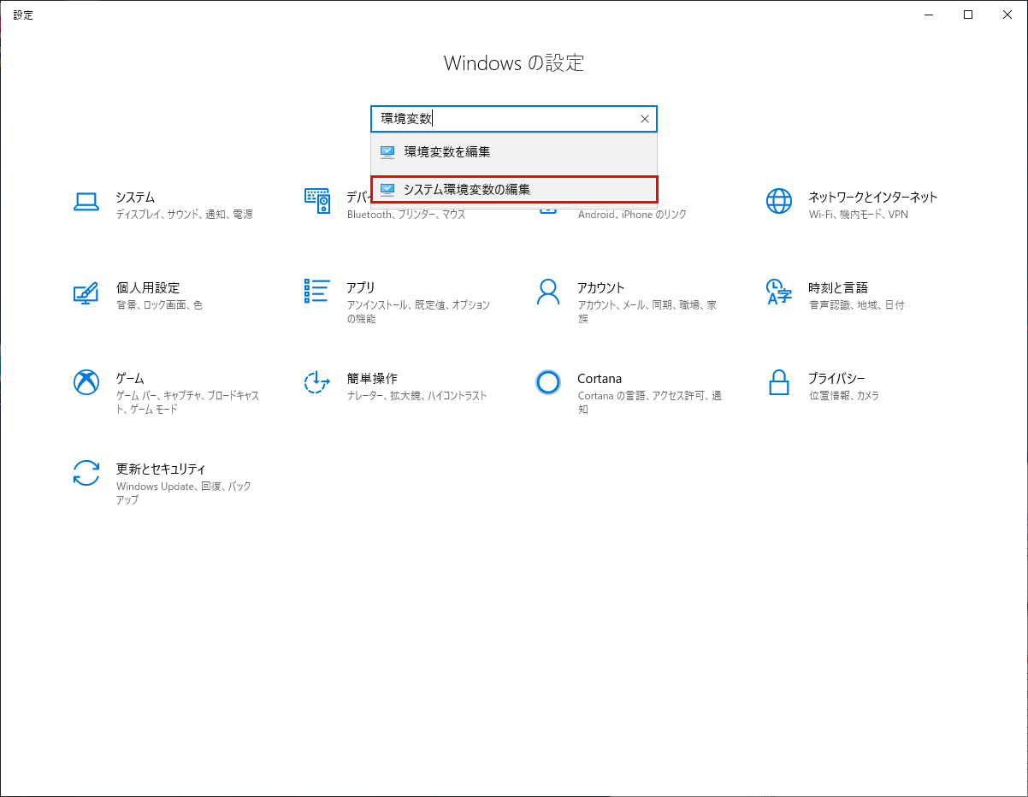Click the ディスプレイ、サウンド、通知、電源 description
1028x797 pixels.
pos(185,215)
